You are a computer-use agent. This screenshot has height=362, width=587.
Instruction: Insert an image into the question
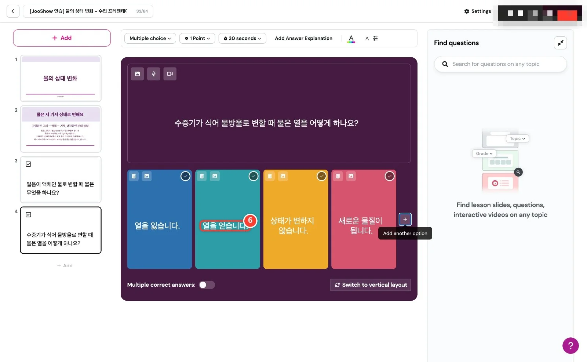click(137, 74)
